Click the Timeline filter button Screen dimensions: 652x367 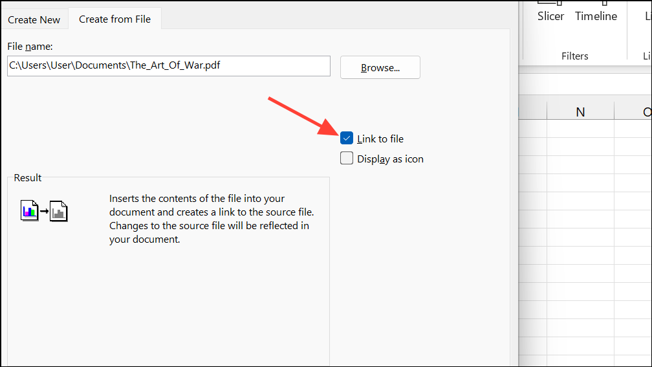pos(596,16)
